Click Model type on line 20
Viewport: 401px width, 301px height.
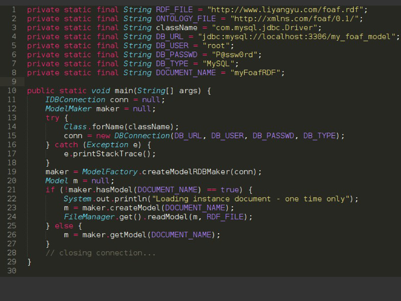[x=57, y=181]
